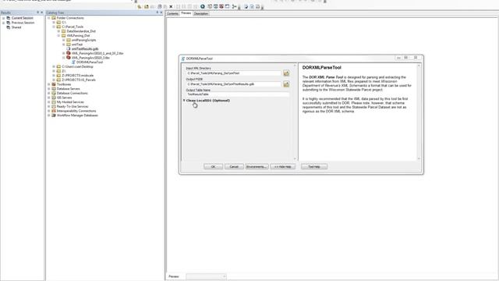Viewport: 499px width, 281px height.
Task: Pin the Catalog Tree panel with auto-hide icon
Action: 157,12
